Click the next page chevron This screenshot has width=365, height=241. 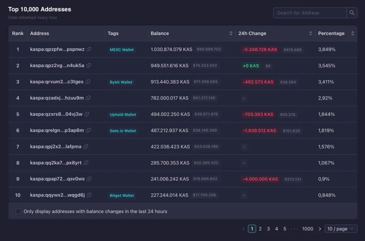click(320, 229)
